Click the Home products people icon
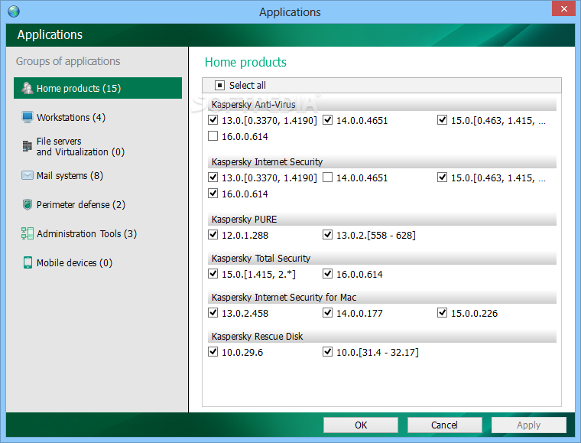 click(27, 88)
